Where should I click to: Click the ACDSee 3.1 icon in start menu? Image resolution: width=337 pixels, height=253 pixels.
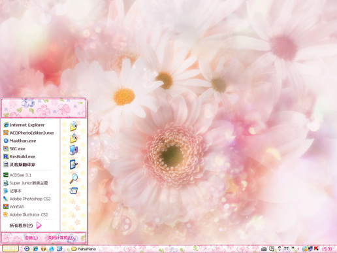click(6, 175)
